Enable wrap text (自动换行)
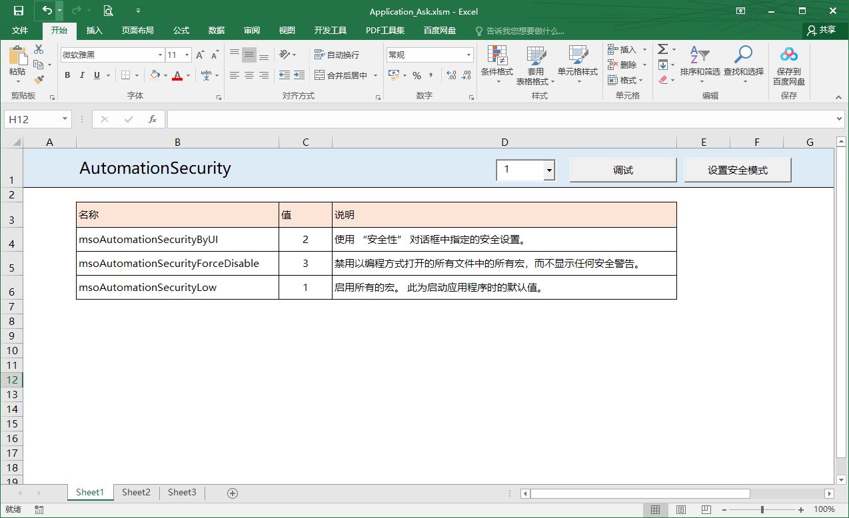This screenshot has height=518, width=849. pyautogui.click(x=337, y=55)
